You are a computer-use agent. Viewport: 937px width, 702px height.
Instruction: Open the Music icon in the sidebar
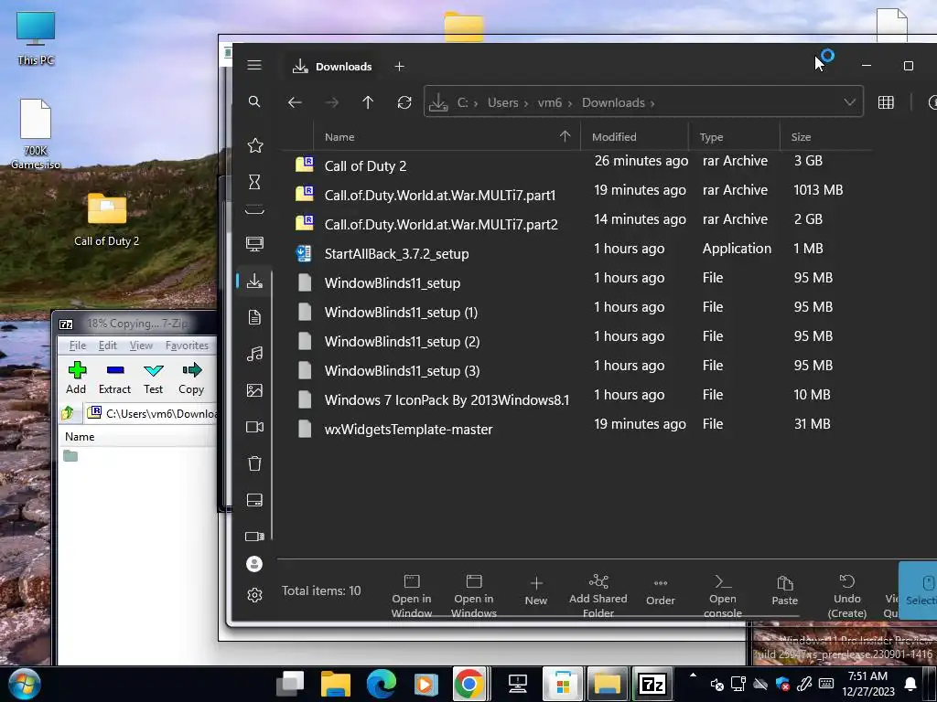click(x=254, y=354)
